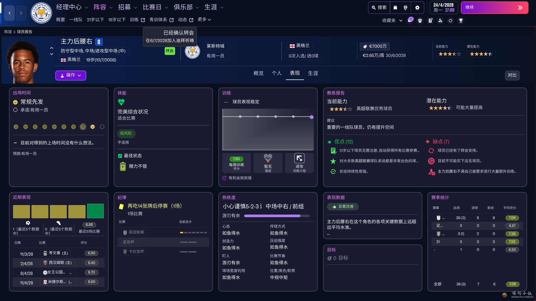Switch to the 个人 tab
536x301 pixels.
pos(276,73)
